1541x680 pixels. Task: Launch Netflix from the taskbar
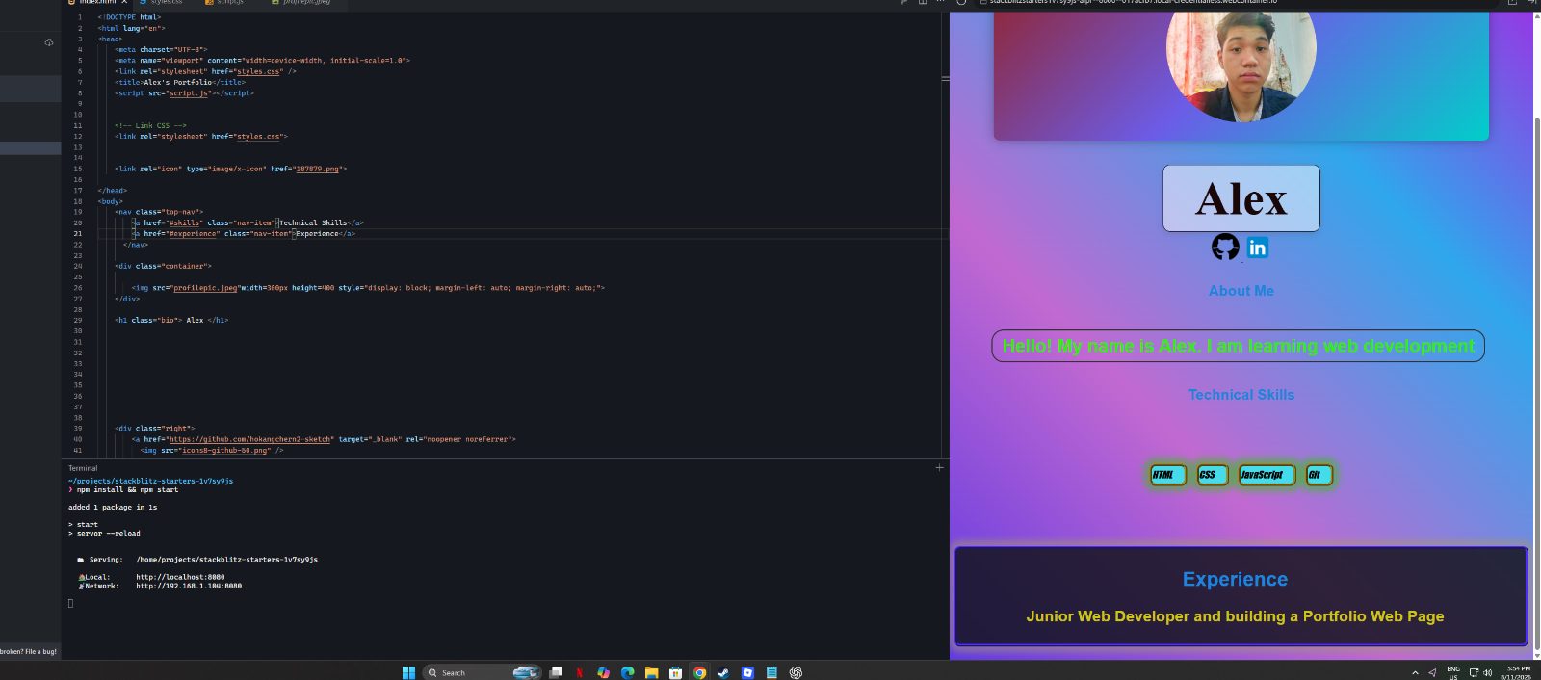pyautogui.click(x=580, y=672)
